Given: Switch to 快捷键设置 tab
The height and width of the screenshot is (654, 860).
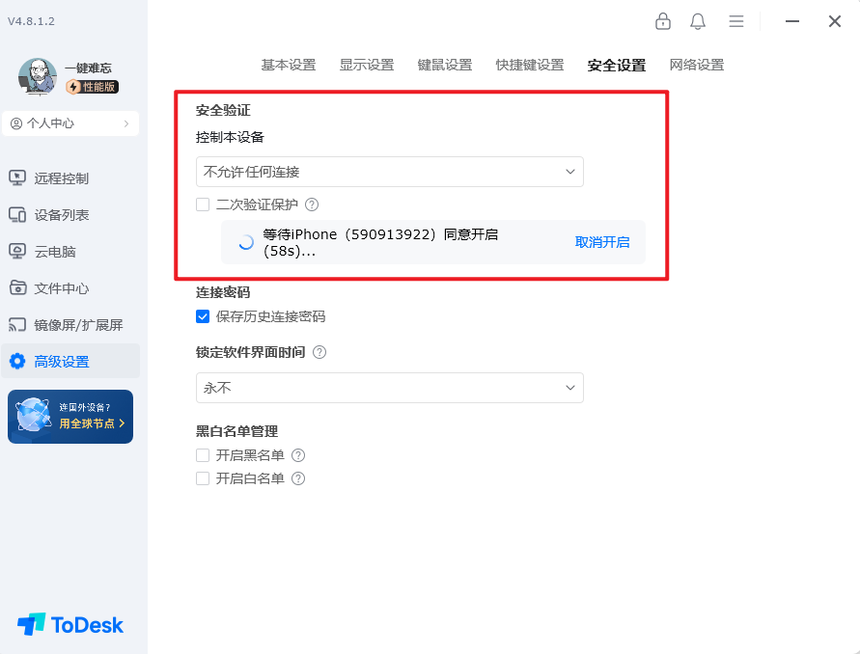Looking at the screenshot, I should (530, 66).
